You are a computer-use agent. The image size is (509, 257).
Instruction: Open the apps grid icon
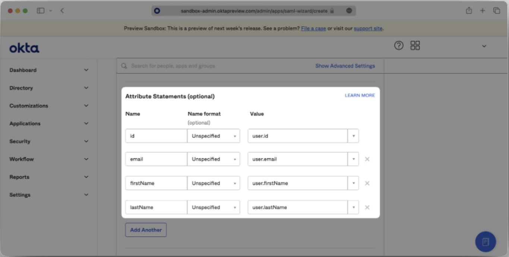point(415,46)
